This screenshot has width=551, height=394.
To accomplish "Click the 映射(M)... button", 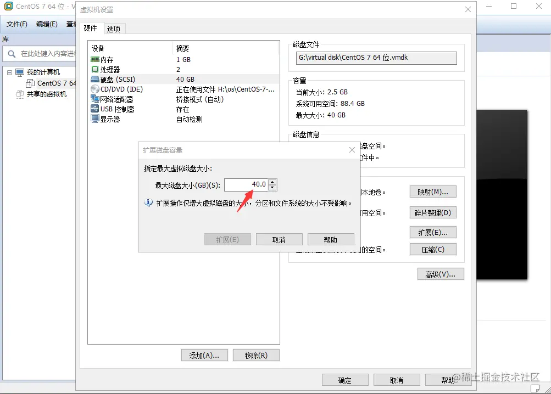I will pos(433,192).
